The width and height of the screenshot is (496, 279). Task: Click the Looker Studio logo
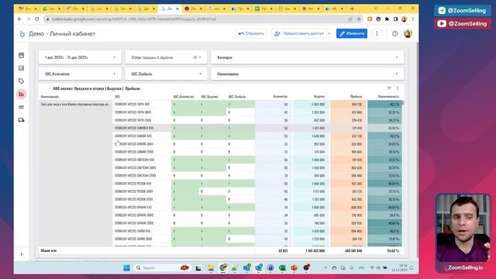click(x=22, y=33)
